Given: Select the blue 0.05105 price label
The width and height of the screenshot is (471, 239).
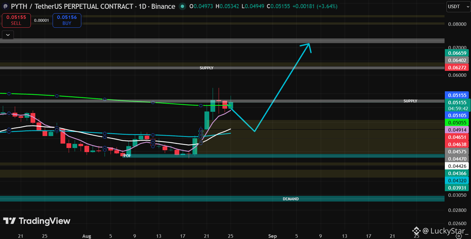Looking at the screenshot, I should [457, 116].
